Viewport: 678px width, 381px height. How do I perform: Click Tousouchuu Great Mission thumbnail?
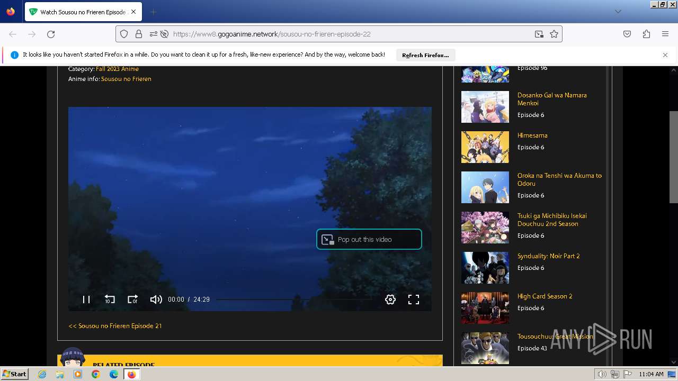[485, 348]
